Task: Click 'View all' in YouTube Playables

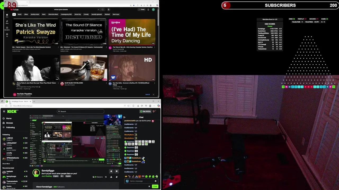Action: tap(148, 94)
